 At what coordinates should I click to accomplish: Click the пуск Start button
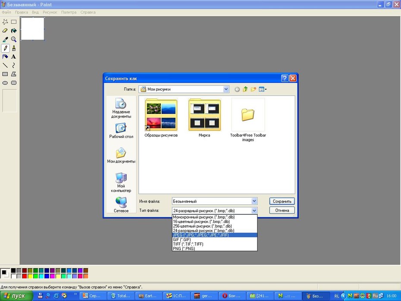16,296
